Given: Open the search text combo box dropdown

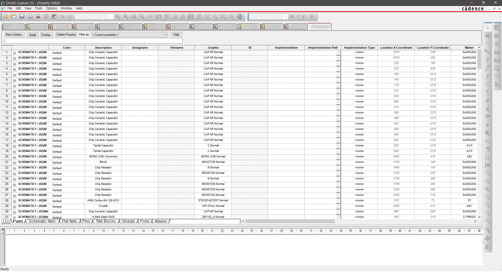Looking at the screenshot, I should pyautogui.click(x=286, y=17).
